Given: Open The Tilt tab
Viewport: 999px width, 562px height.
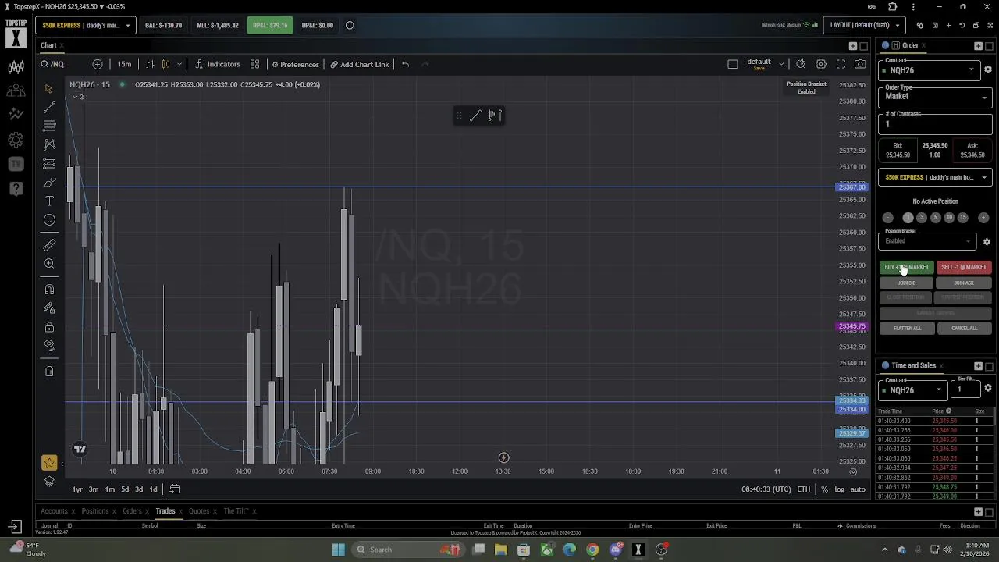Looking at the screenshot, I should (236, 511).
